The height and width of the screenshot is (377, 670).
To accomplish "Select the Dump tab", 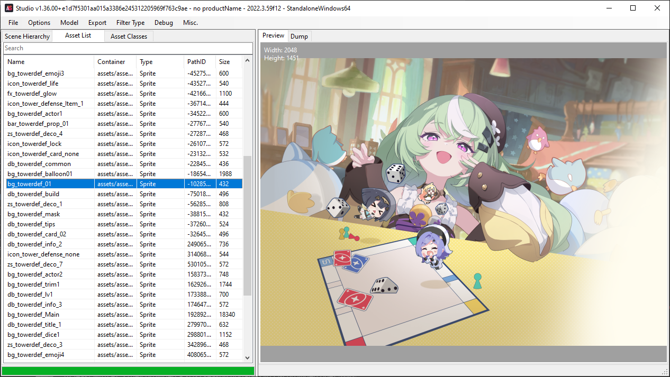I will (x=299, y=36).
